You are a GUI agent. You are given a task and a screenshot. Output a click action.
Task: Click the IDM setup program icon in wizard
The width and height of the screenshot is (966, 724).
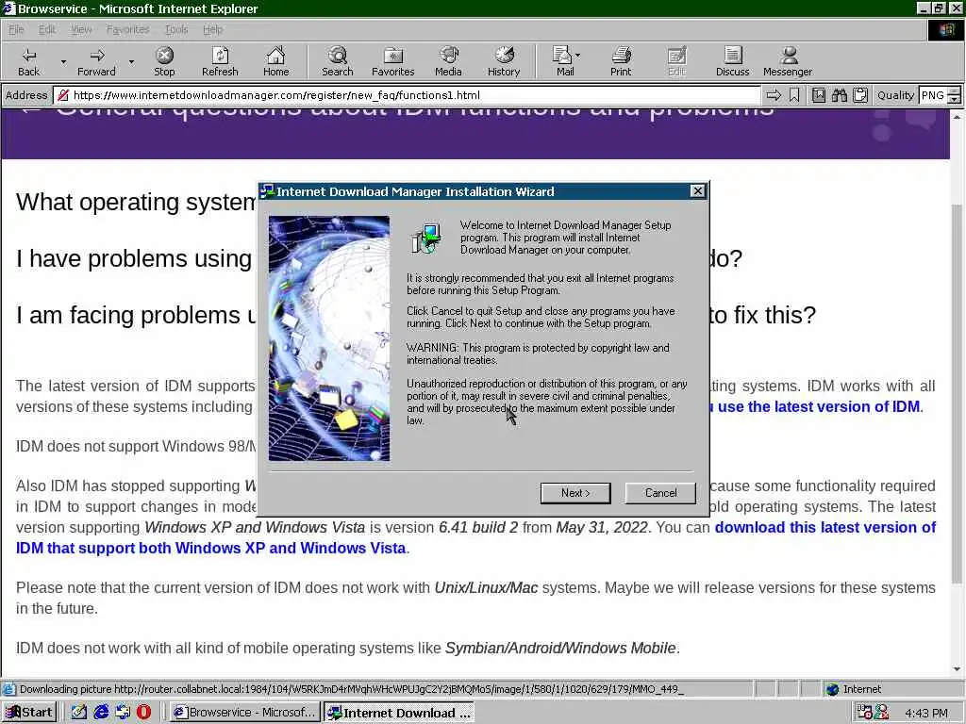425,239
